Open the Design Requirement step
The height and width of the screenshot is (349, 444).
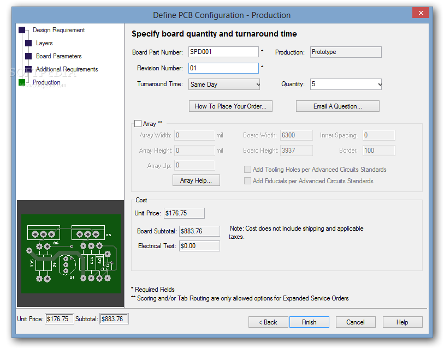tap(58, 30)
